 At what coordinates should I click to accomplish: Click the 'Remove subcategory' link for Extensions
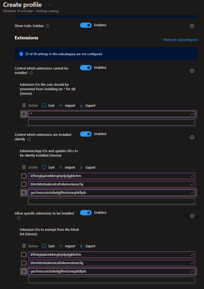tap(180, 39)
